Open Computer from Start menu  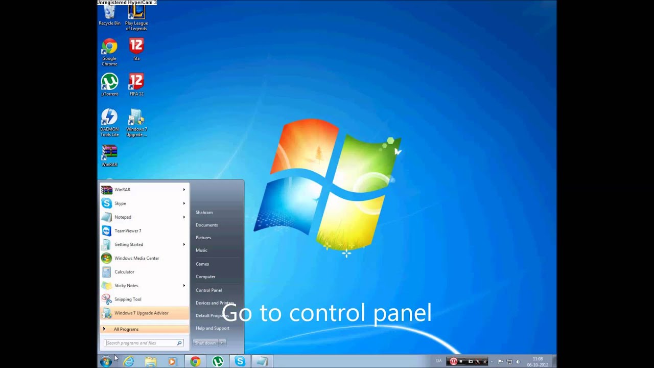click(x=205, y=277)
